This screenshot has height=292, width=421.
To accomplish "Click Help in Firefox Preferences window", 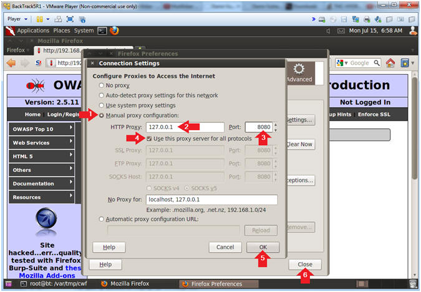I will pyautogui.click(x=105, y=265).
